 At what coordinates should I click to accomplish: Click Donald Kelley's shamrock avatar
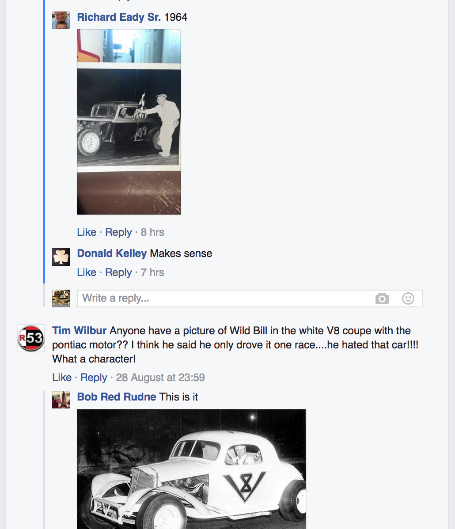click(x=61, y=257)
